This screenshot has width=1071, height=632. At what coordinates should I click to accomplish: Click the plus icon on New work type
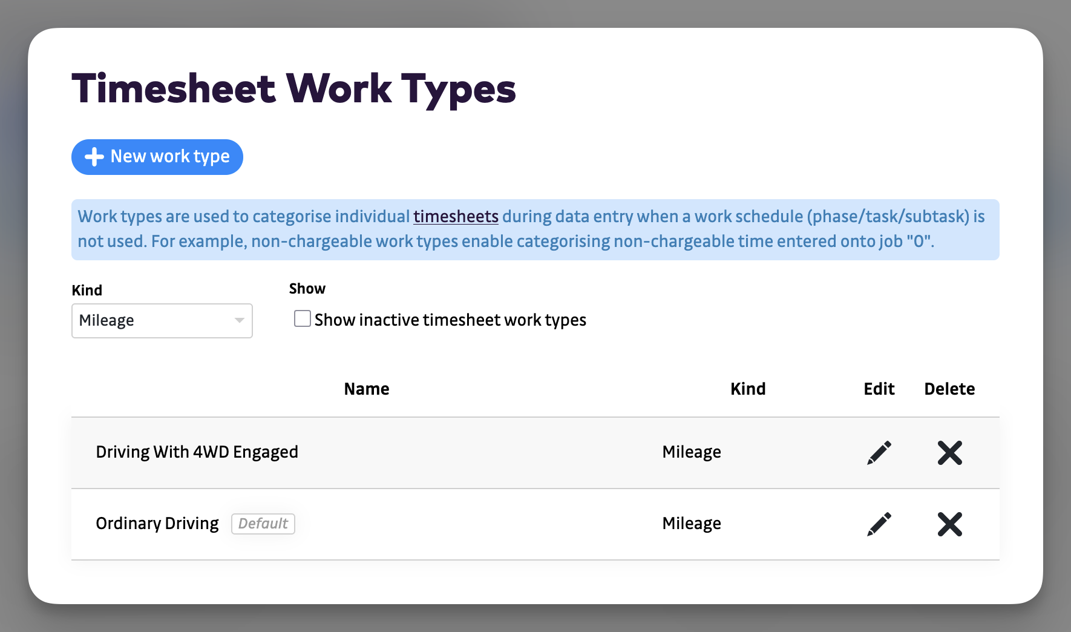pos(93,157)
